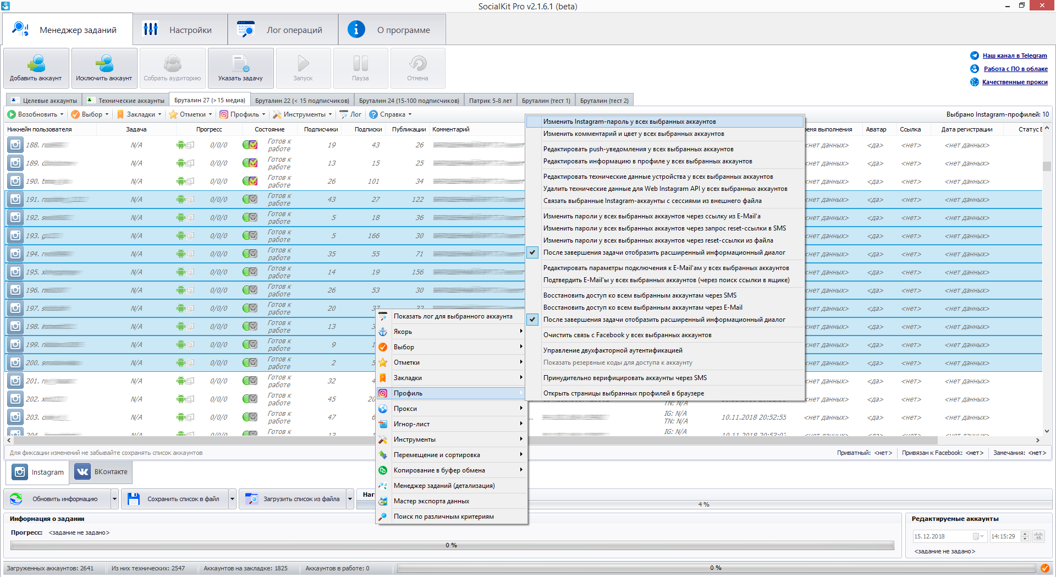Click the Инструменты wrench icon in context menu

click(x=383, y=439)
